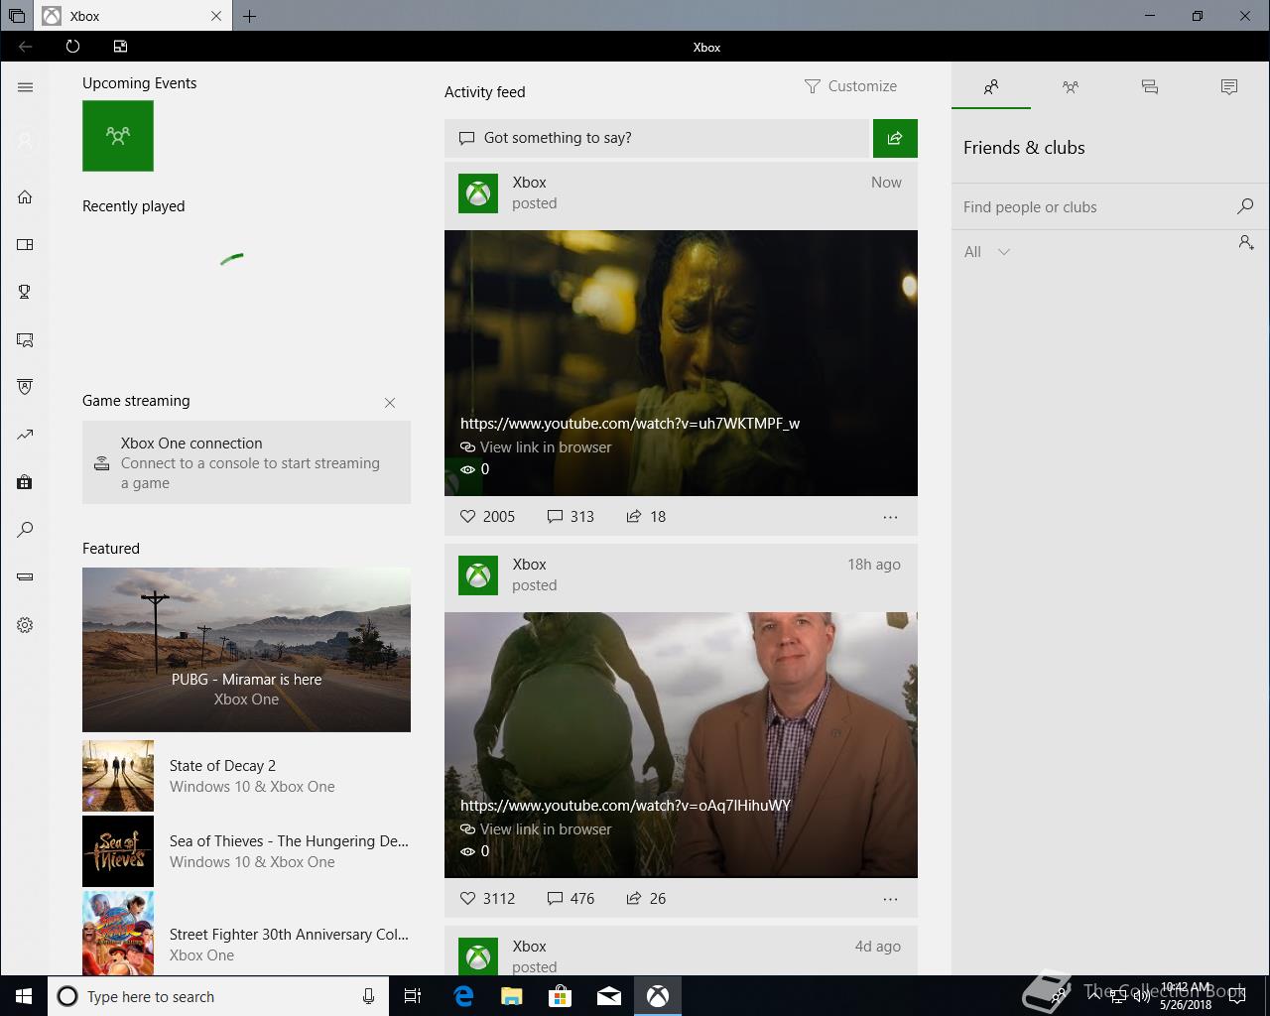Open View link in browser, second post
The width and height of the screenshot is (1270, 1016).
coord(536,828)
